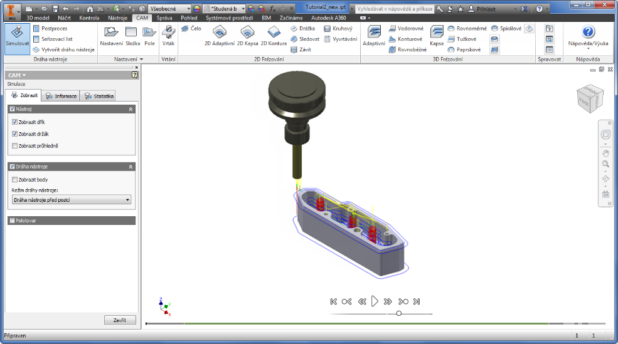Viewport: 618px width, 344px height.
Task: Choose the Paprskové radial operation
Action: coord(464,50)
